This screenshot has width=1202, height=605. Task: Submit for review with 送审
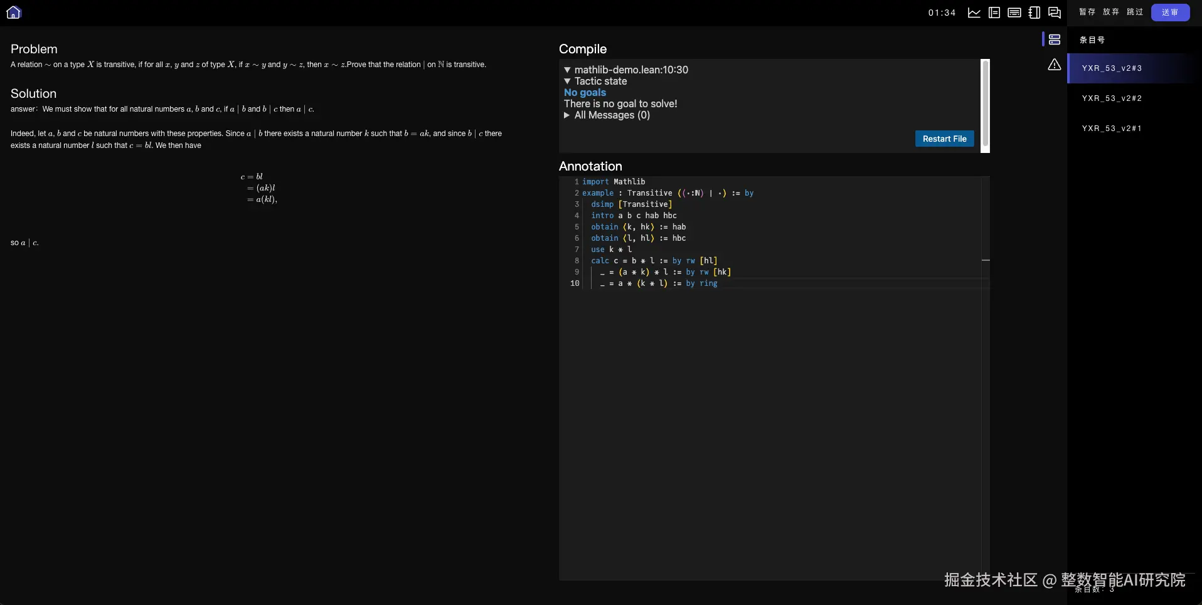click(1170, 13)
